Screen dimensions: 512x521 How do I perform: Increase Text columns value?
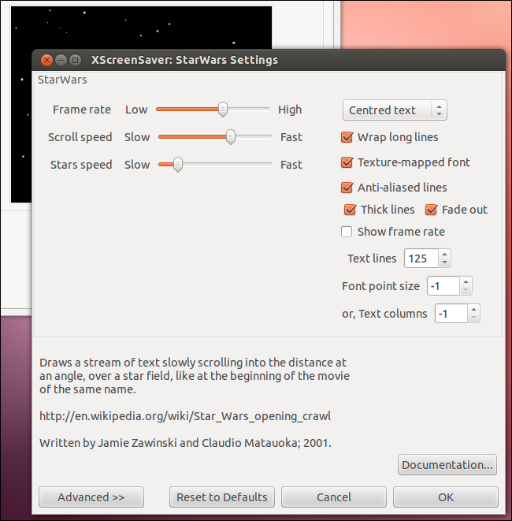474,309
